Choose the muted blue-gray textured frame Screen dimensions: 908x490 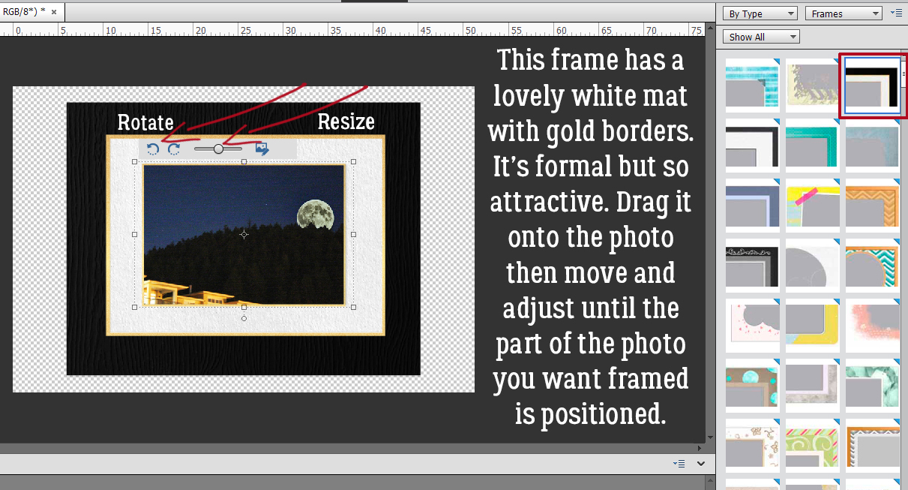[872, 146]
